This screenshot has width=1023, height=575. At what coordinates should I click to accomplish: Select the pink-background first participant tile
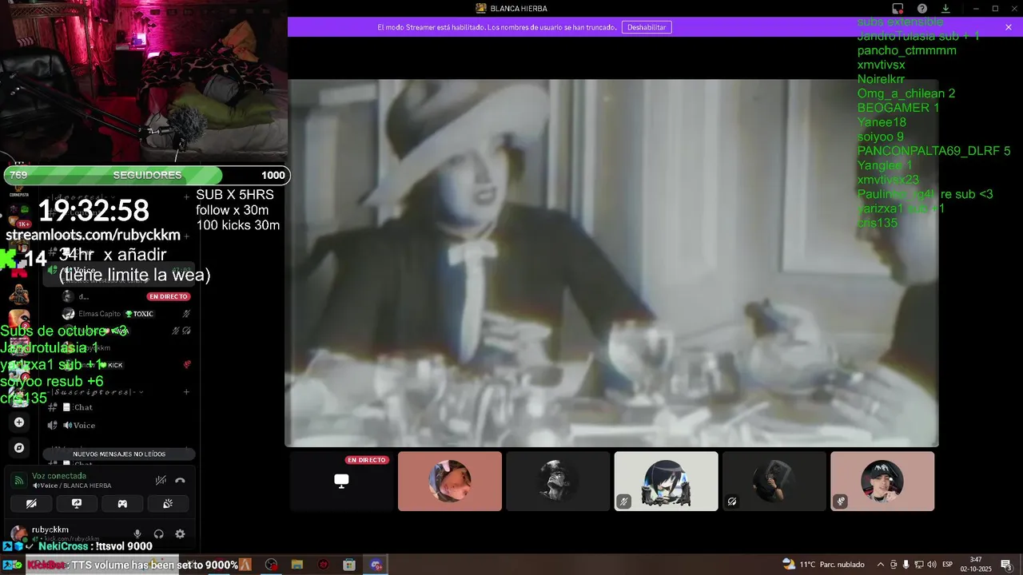[x=450, y=481]
